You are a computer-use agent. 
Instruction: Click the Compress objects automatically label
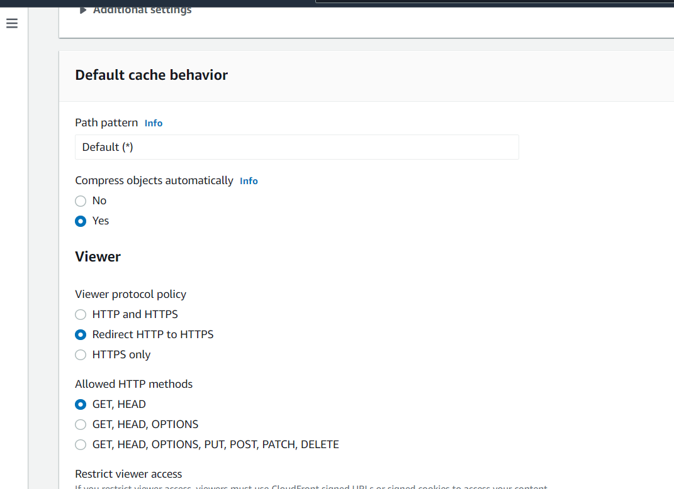click(154, 180)
